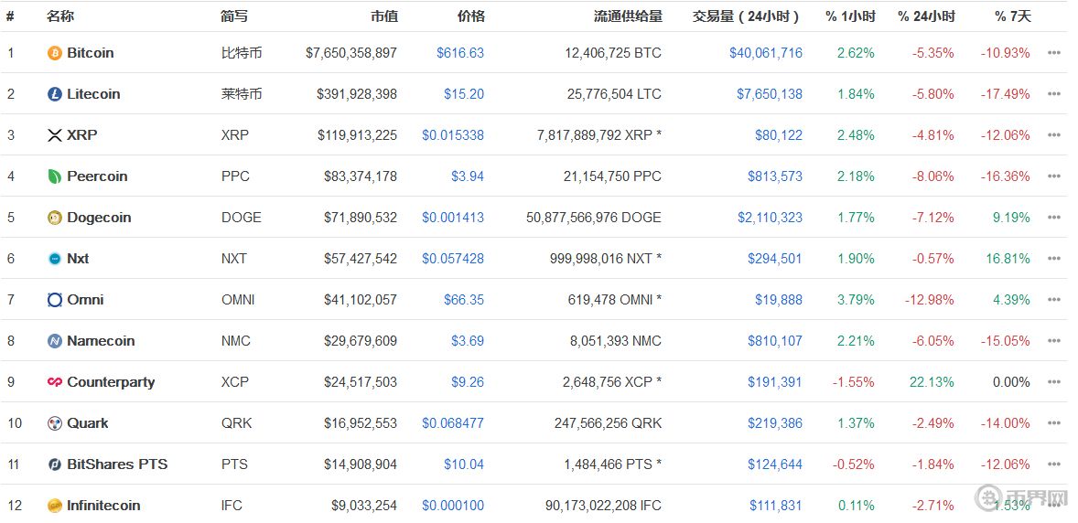Sort by % 24小时 column header
1078x523 pixels.
point(925,16)
